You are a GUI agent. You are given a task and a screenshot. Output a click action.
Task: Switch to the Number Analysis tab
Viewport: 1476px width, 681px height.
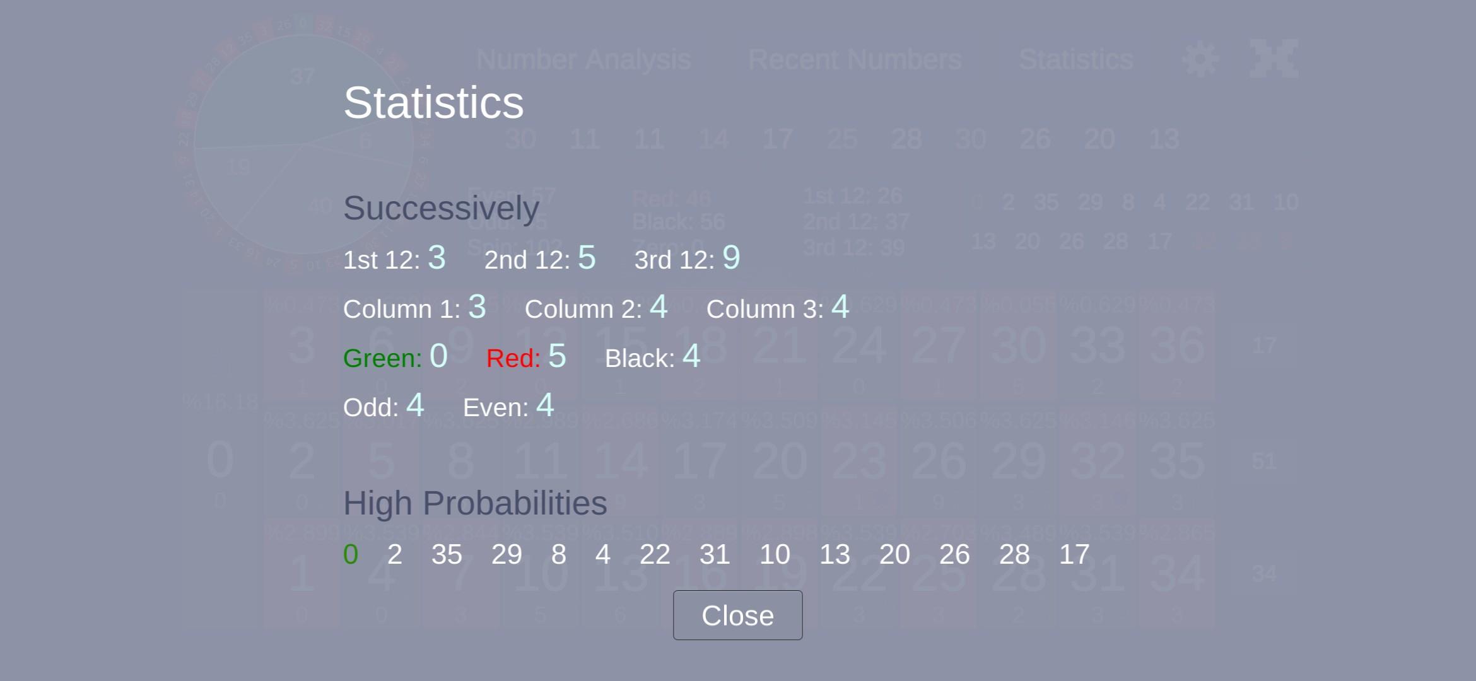[x=583, y=60]
